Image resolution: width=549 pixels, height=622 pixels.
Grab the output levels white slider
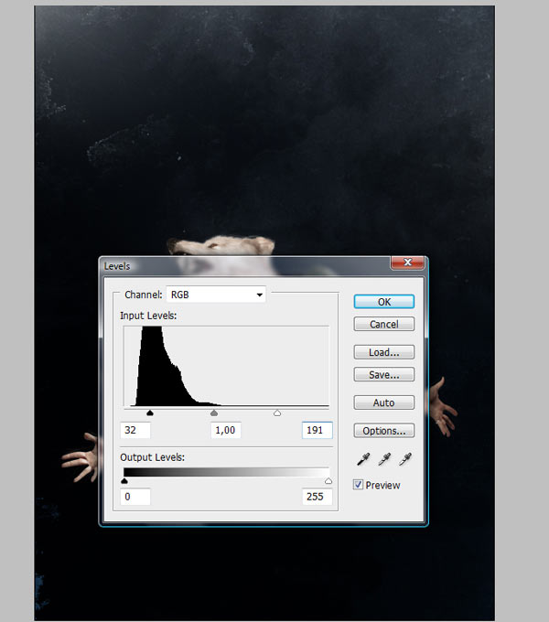(328, 481)
